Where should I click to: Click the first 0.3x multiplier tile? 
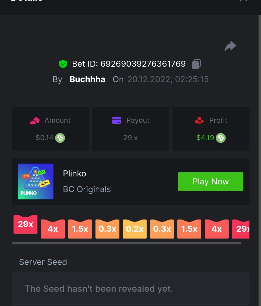click(107, 229)
